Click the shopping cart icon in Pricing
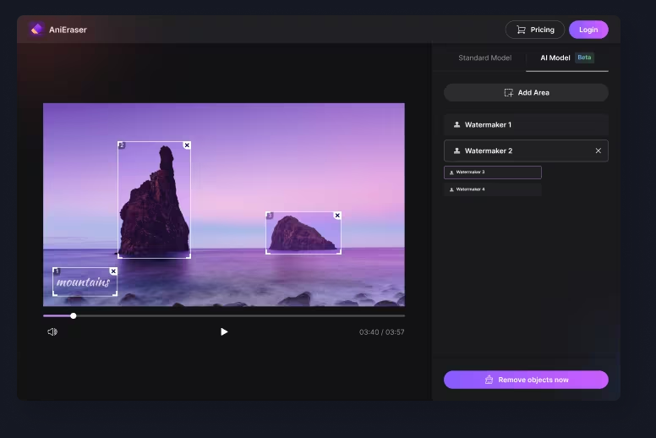 522,30
